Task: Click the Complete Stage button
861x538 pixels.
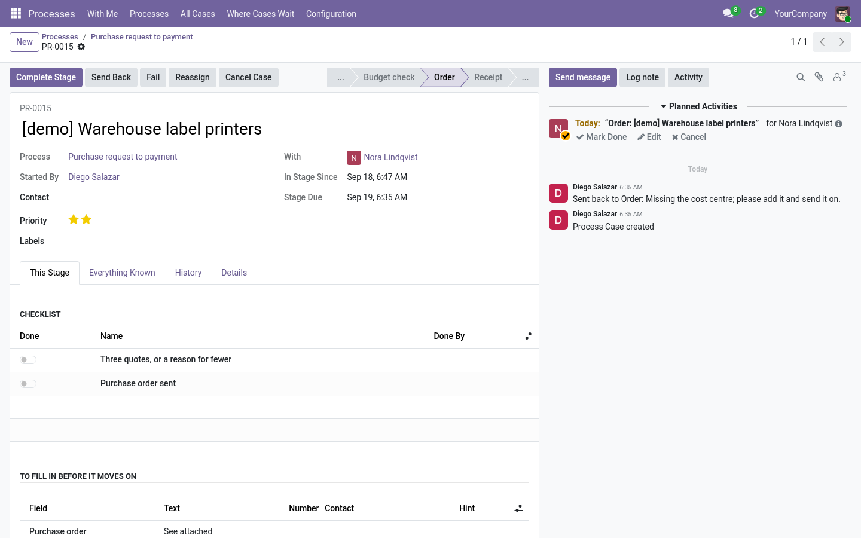Action: click(46, 77)
